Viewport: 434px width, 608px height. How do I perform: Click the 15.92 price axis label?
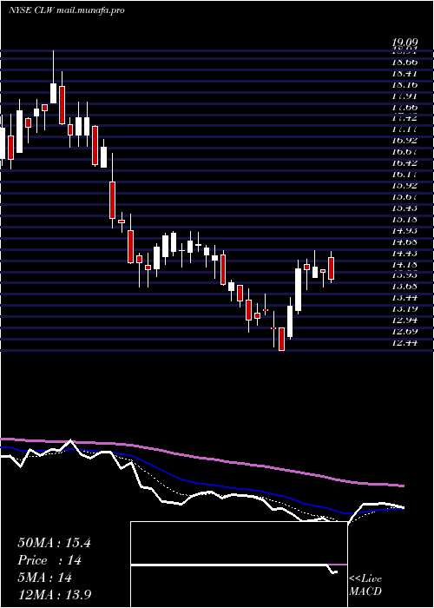405,185
